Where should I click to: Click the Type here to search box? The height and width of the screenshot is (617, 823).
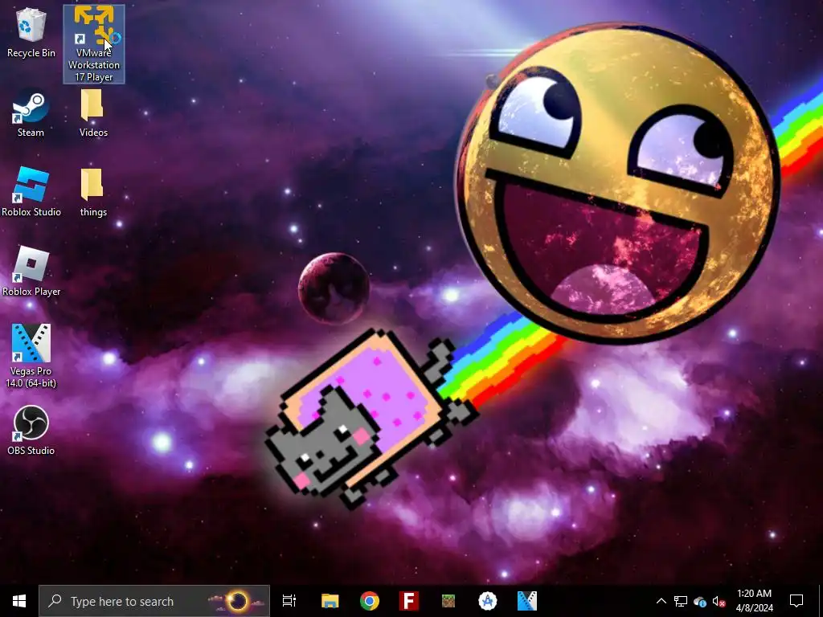click(x=154, y=601)
